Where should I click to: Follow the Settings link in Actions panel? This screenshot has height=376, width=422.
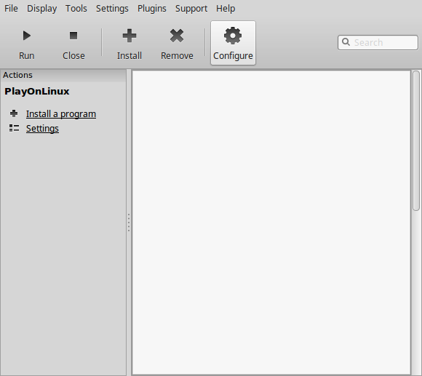pos(42,129)
